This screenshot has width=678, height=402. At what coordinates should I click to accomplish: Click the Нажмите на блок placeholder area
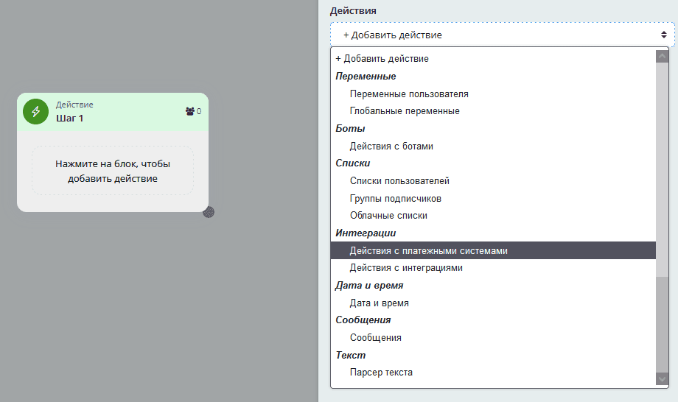click(x=113, y=171)
